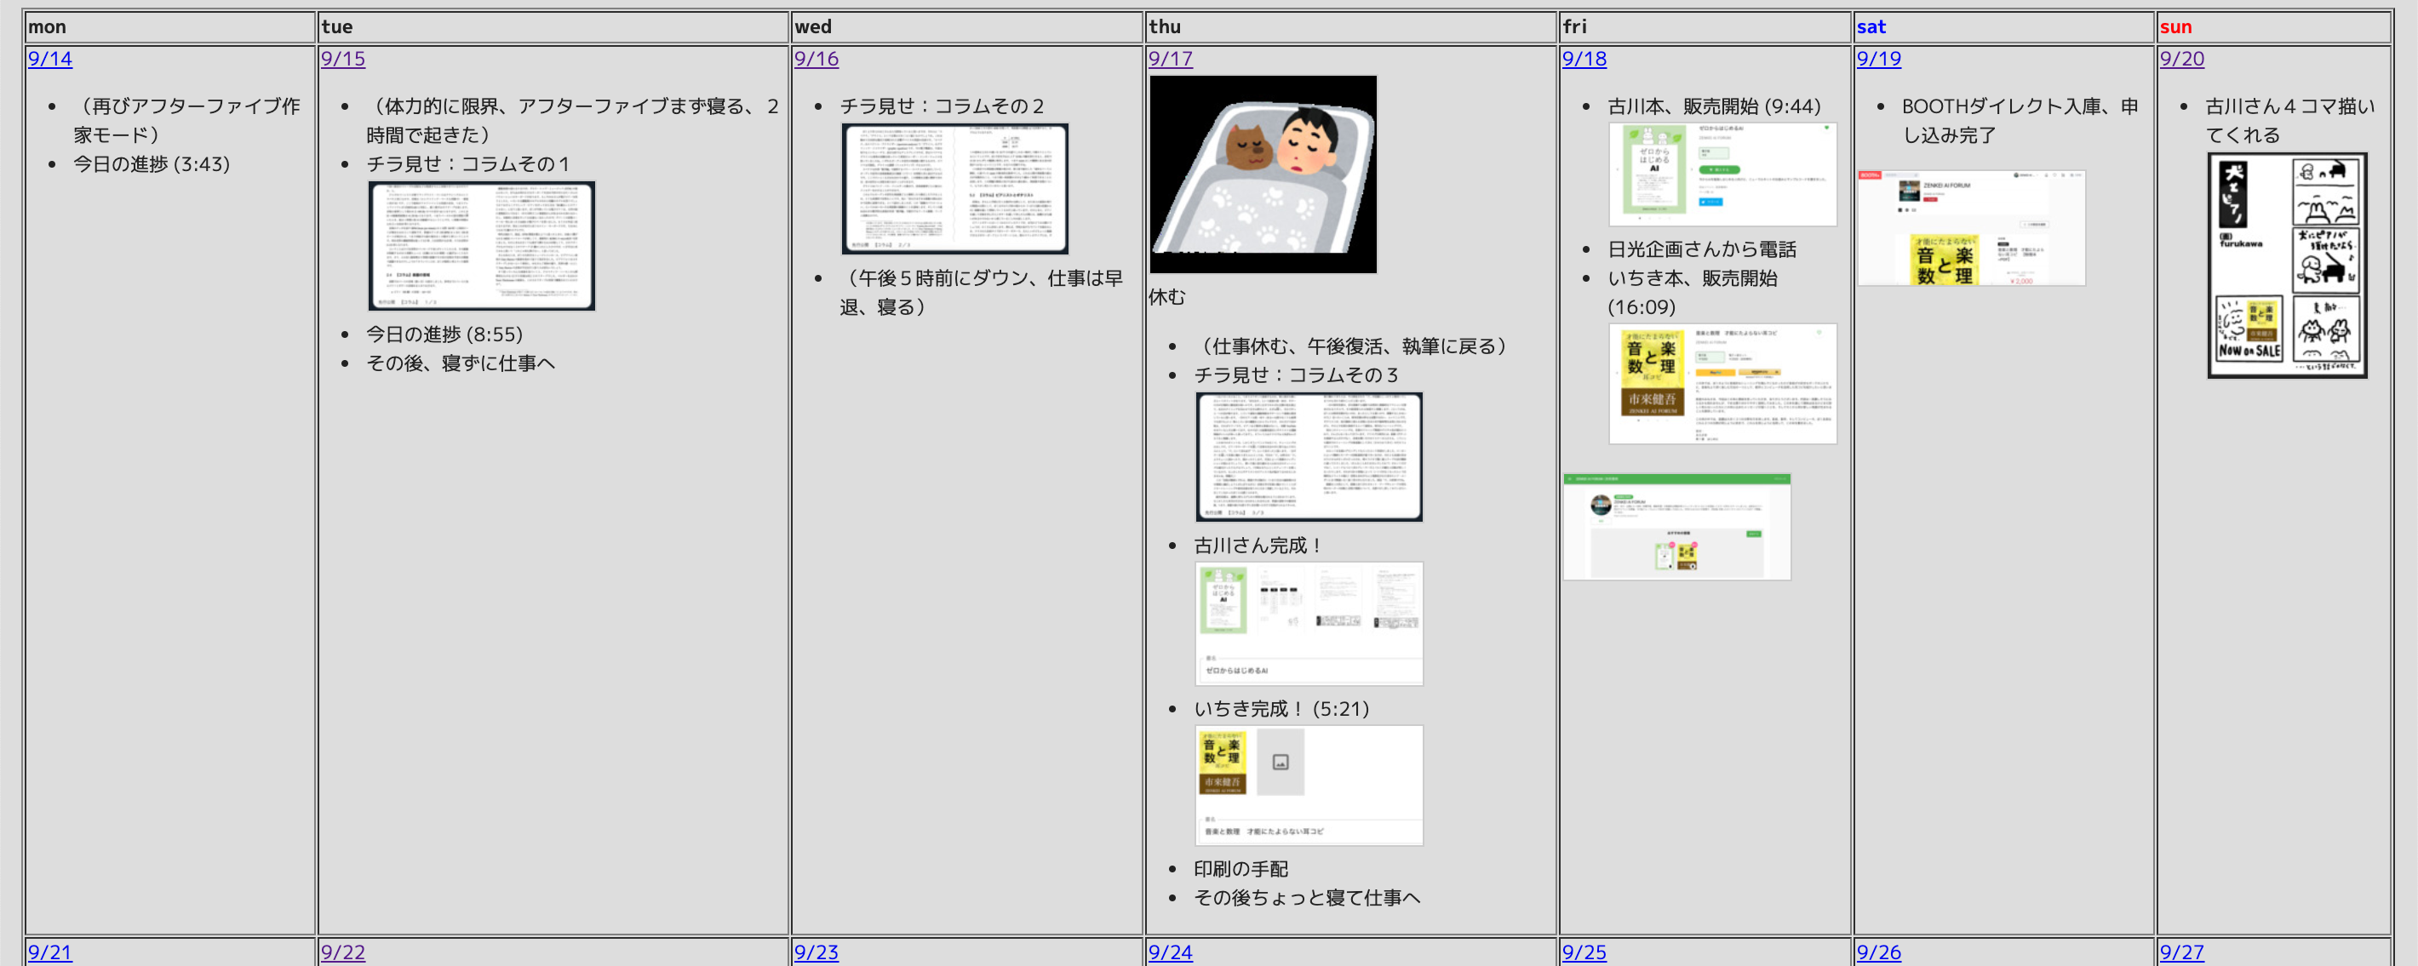Image resolution: width=2418 pixels, height=966 pixels.
Task: View the BOOTH direct stock screenshot on 9/19
Action: (1971, 228)
